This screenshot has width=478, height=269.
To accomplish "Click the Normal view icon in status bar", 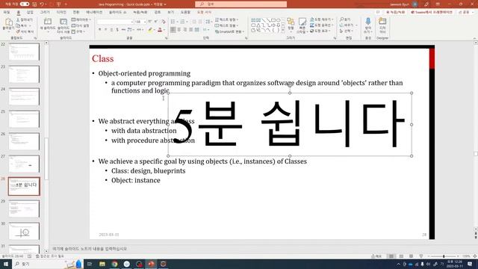I will 391,256.
